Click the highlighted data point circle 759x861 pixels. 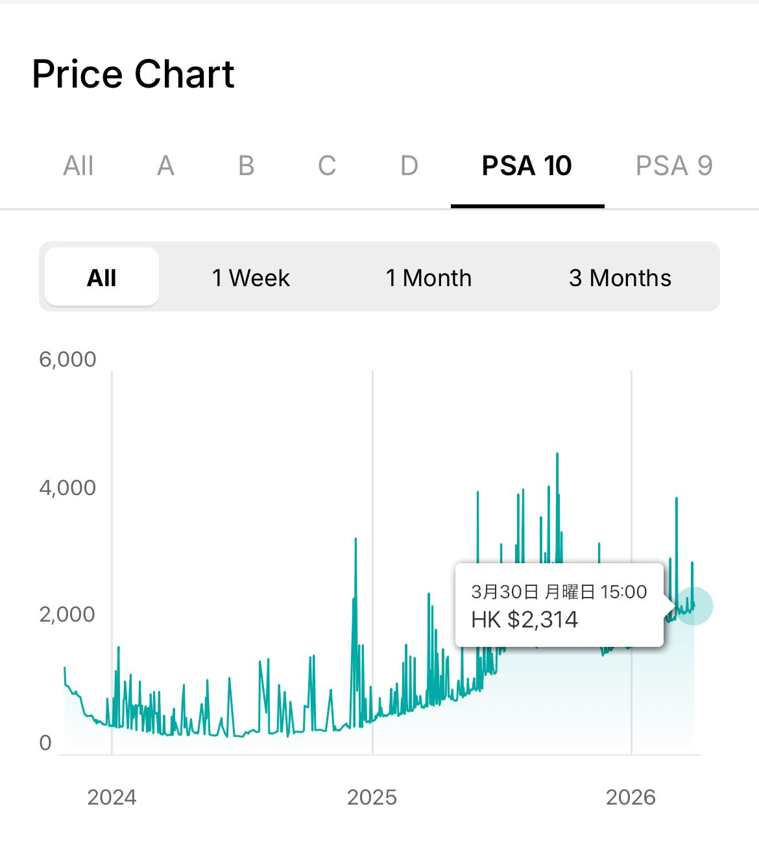693,606
